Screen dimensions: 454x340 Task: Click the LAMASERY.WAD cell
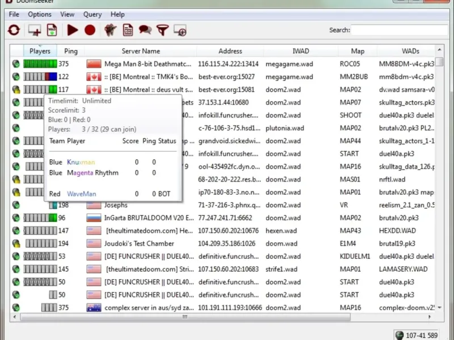403,269
